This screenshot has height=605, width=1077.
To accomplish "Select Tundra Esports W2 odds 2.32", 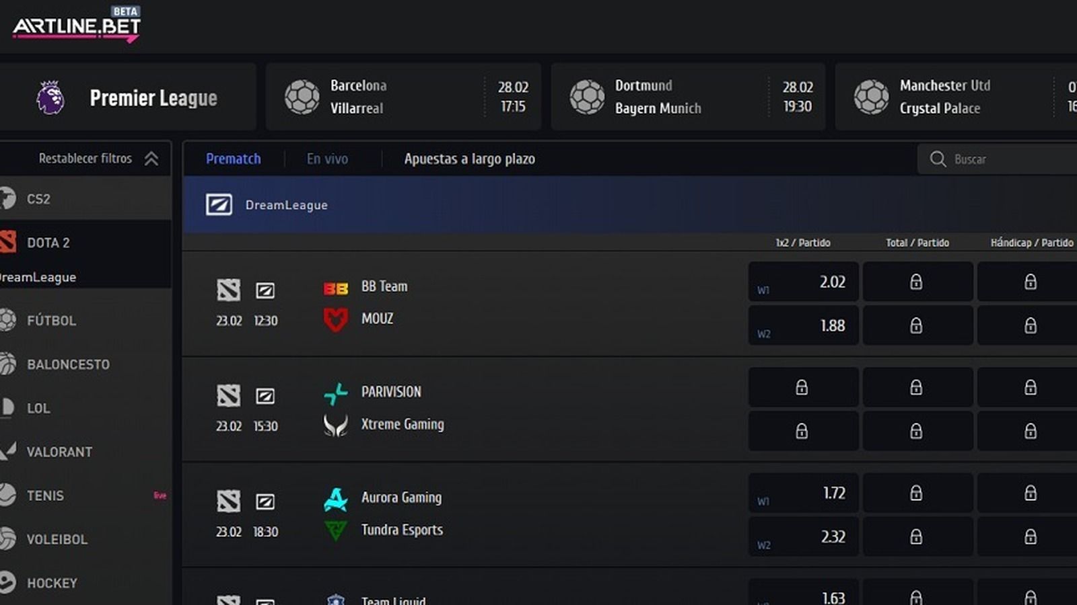I will pyautogui.click(x=803, y=536).
